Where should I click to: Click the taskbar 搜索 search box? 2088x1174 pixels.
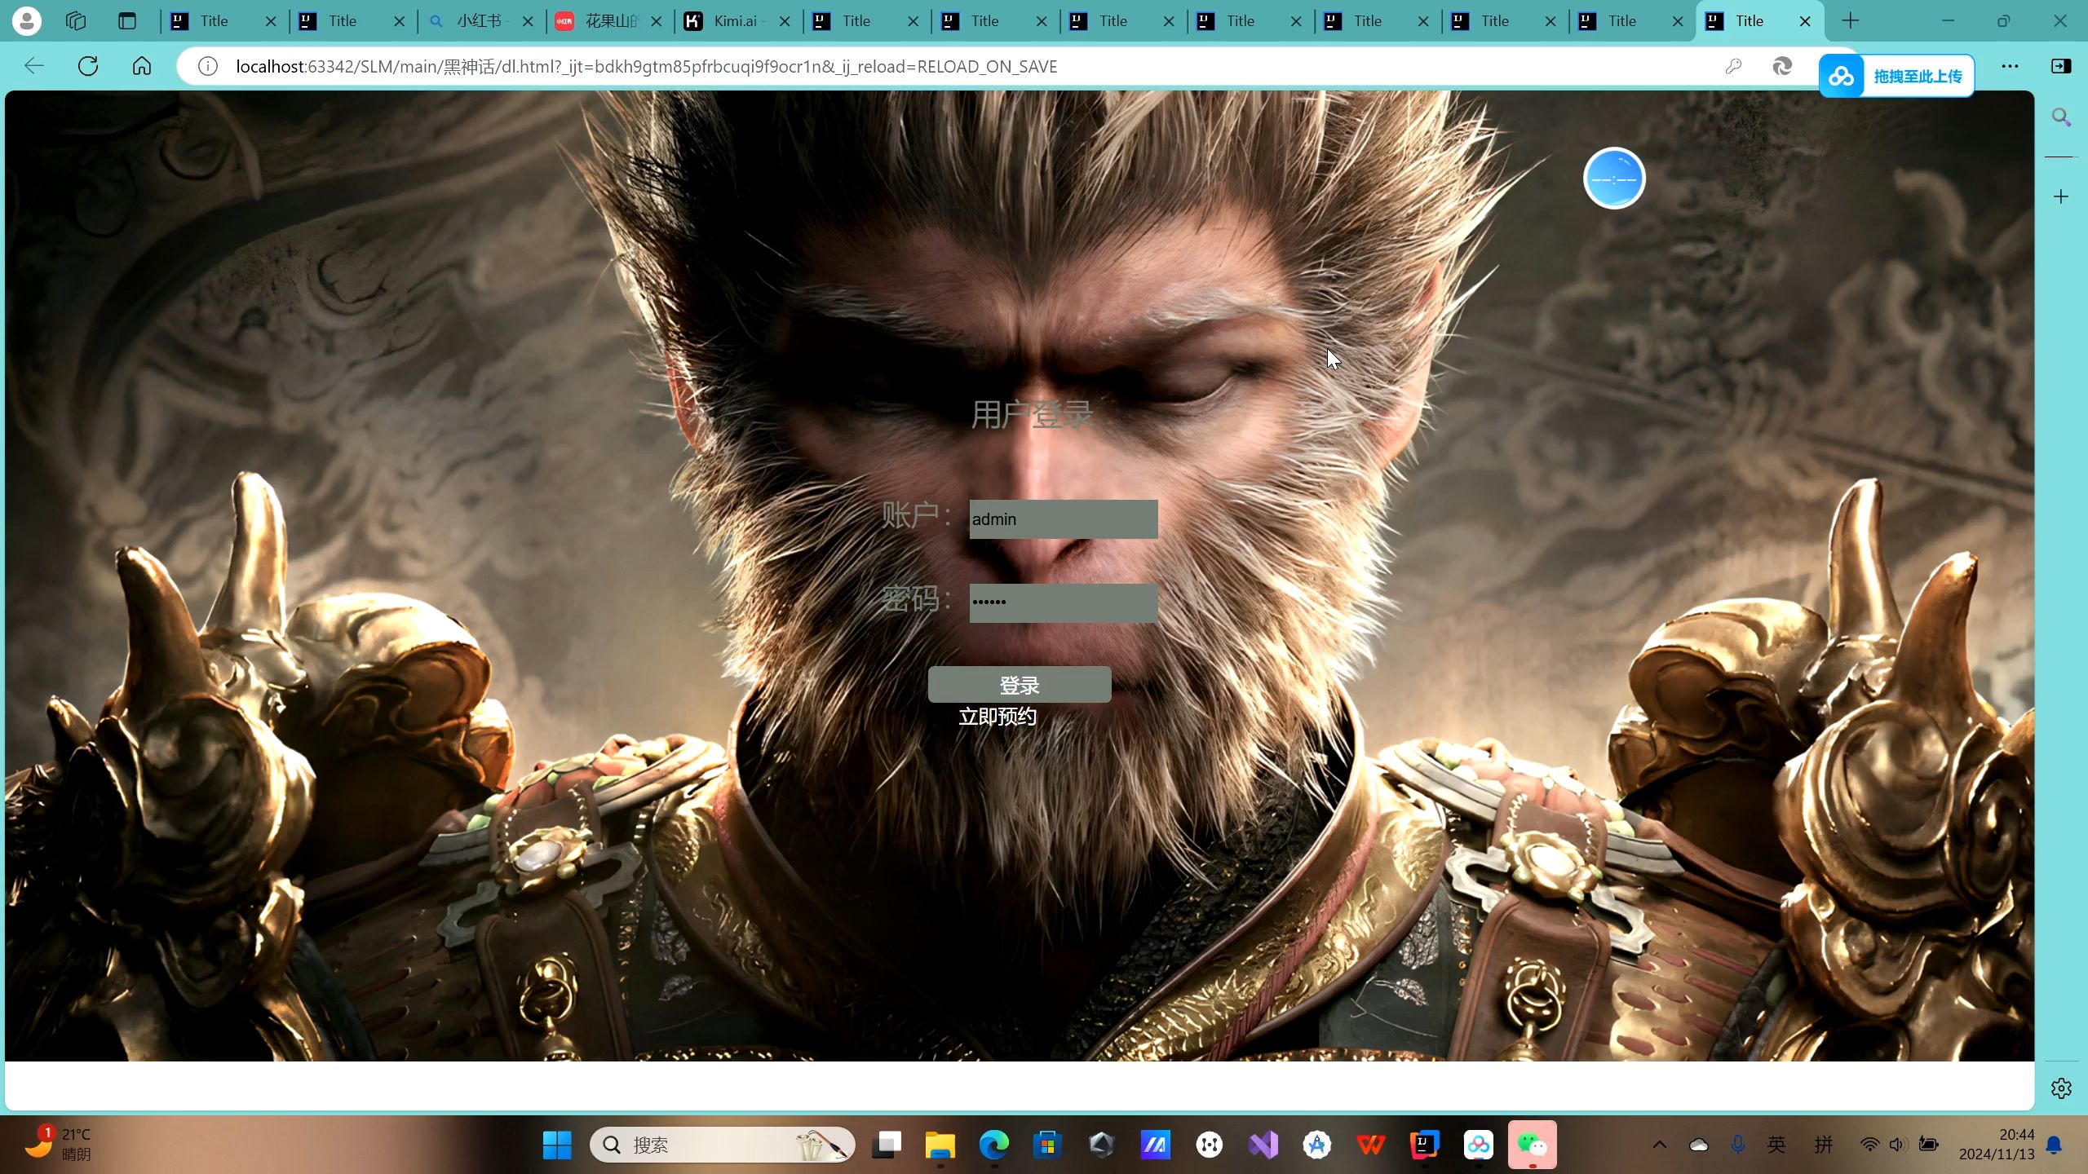tap(723, 1145)
